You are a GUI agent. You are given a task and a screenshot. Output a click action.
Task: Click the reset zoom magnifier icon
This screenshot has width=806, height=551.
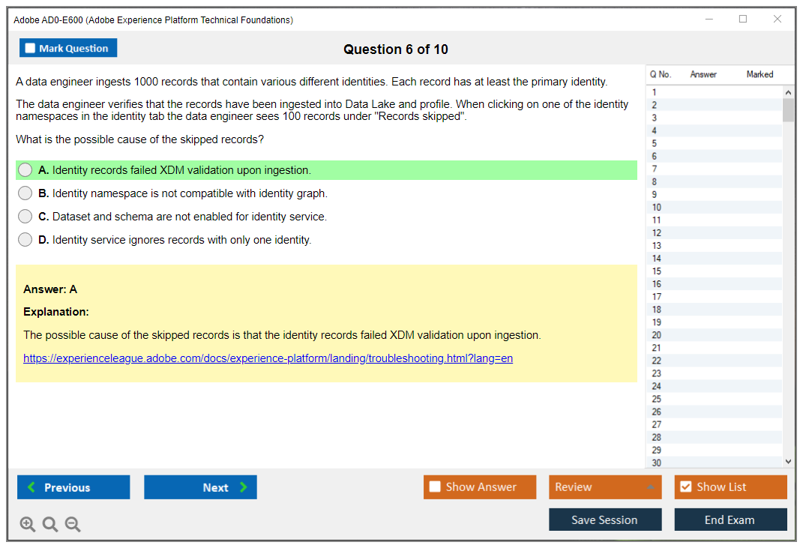50,524
